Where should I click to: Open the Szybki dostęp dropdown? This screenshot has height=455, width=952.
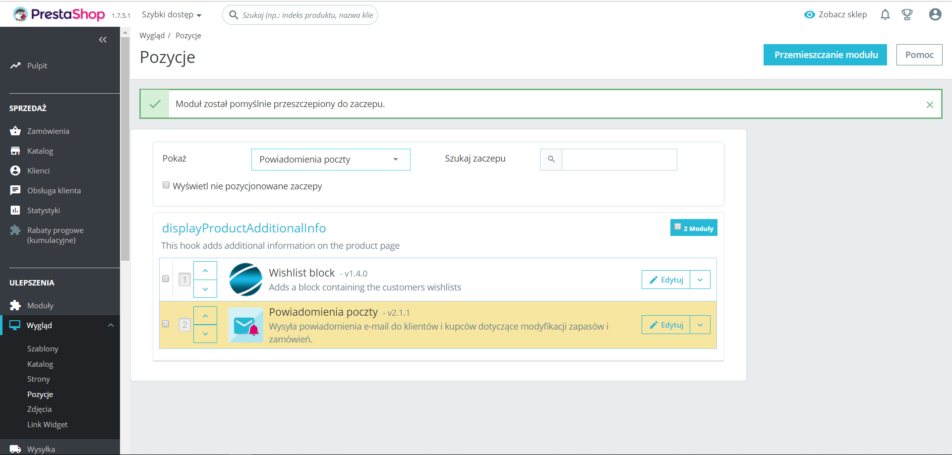pos(172,15)
